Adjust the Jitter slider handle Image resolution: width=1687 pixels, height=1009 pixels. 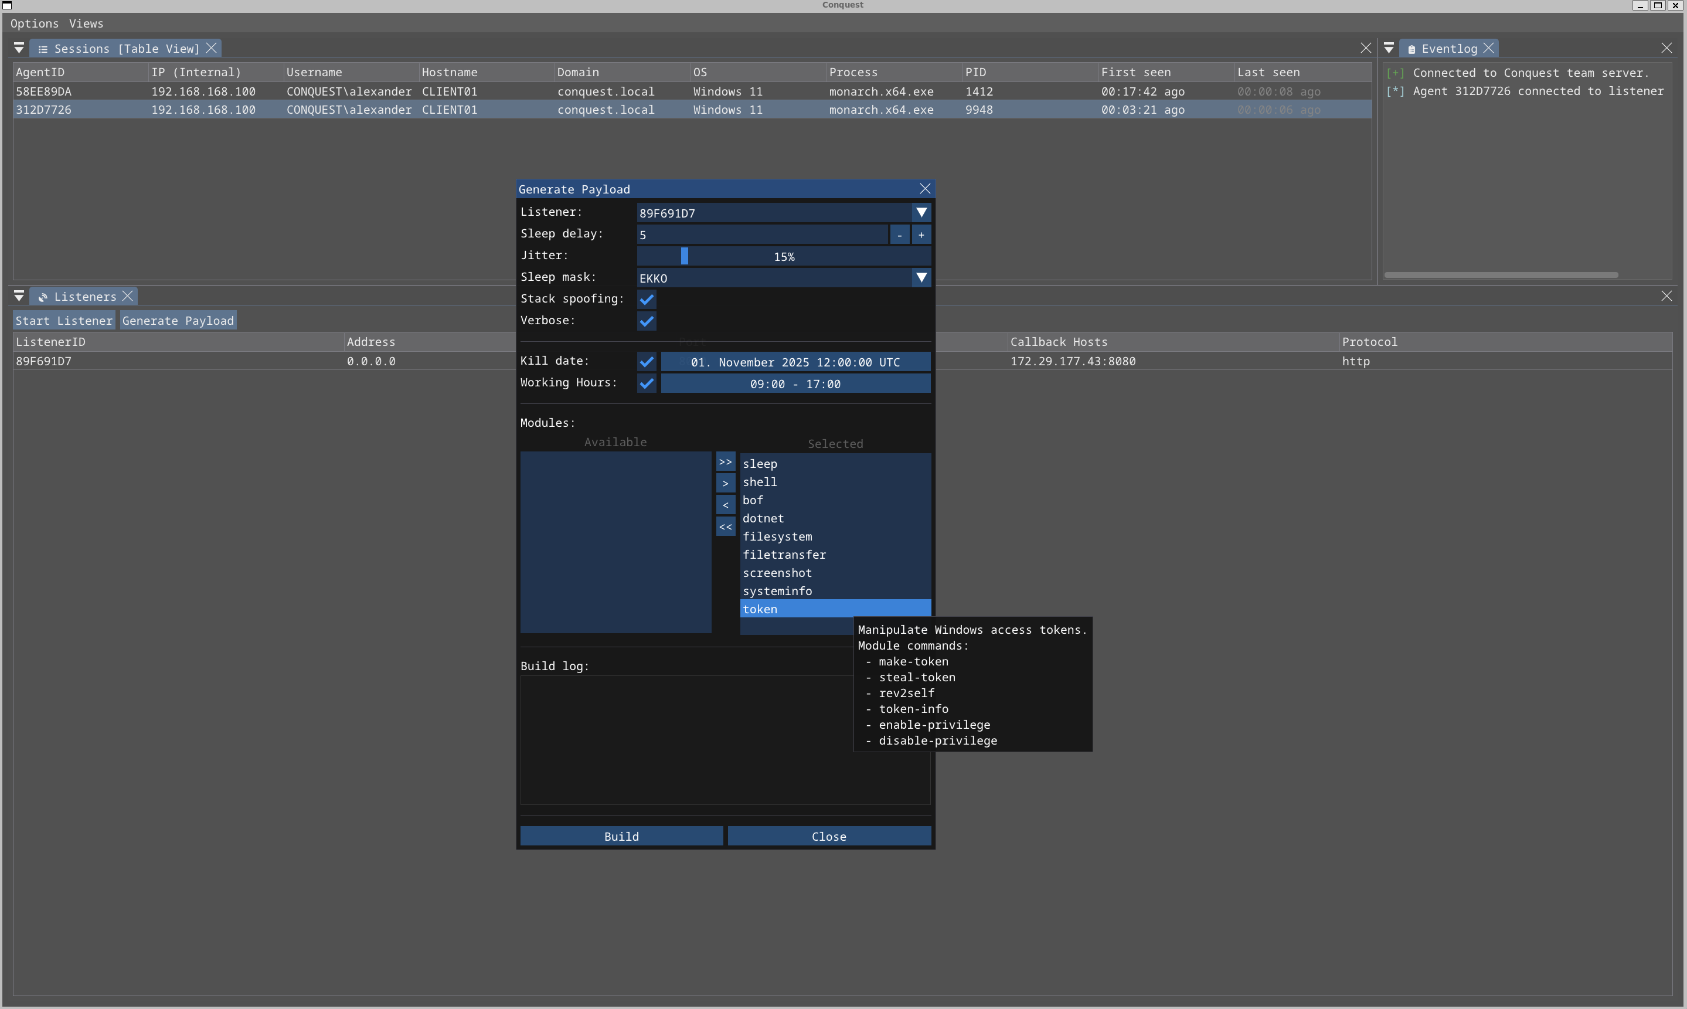click(685, 256)
